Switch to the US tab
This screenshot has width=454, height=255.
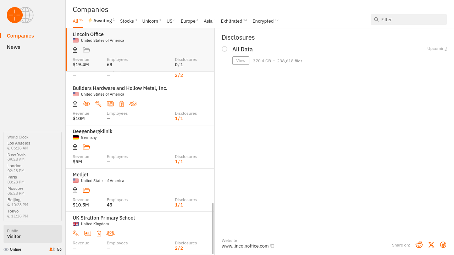[x=171, y=21]
